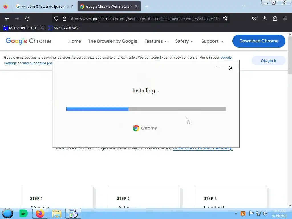Screen dimensions: 292x219
Task: Click the Firefox taskbar icon
Action: tap(40, 213)
